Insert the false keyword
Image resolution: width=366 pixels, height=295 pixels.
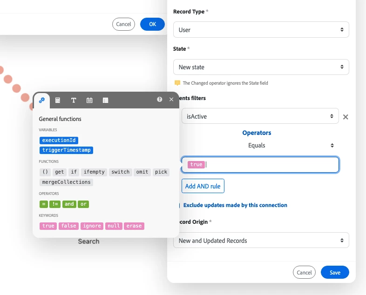(x=68, y=226)
